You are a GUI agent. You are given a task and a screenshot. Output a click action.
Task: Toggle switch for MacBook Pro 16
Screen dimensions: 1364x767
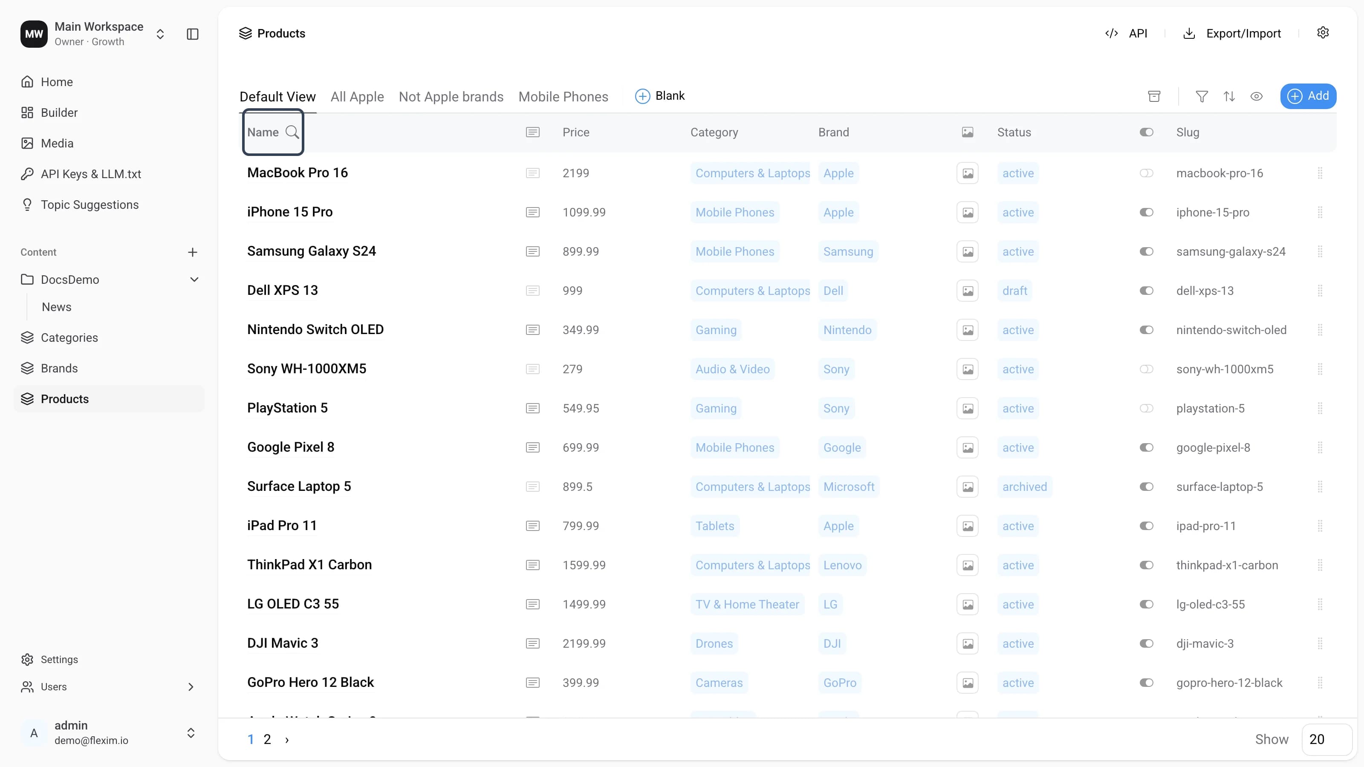pos(1146,173)
